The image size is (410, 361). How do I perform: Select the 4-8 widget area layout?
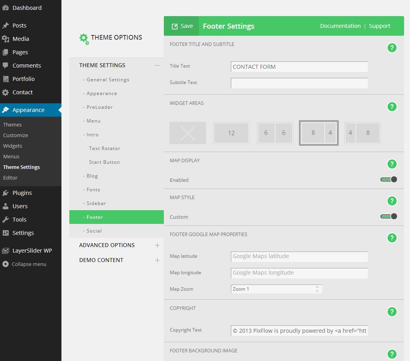click(362, 133)
